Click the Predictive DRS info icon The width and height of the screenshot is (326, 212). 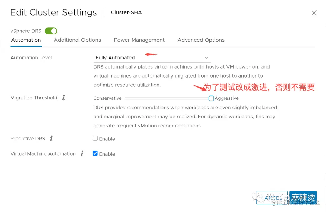pos(51,139)
